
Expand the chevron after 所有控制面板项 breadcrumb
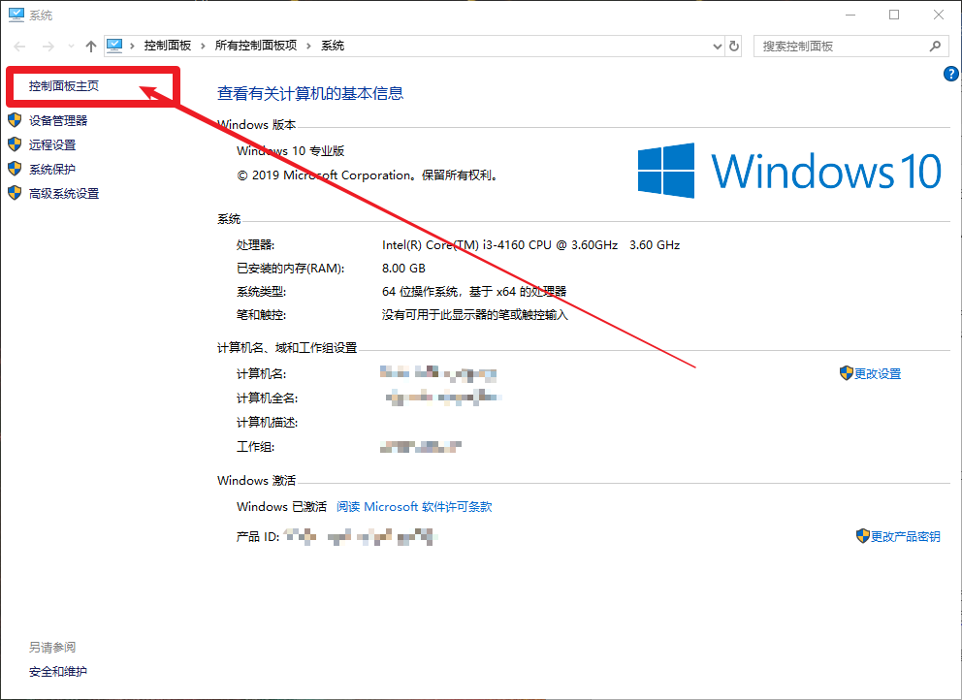307,46
